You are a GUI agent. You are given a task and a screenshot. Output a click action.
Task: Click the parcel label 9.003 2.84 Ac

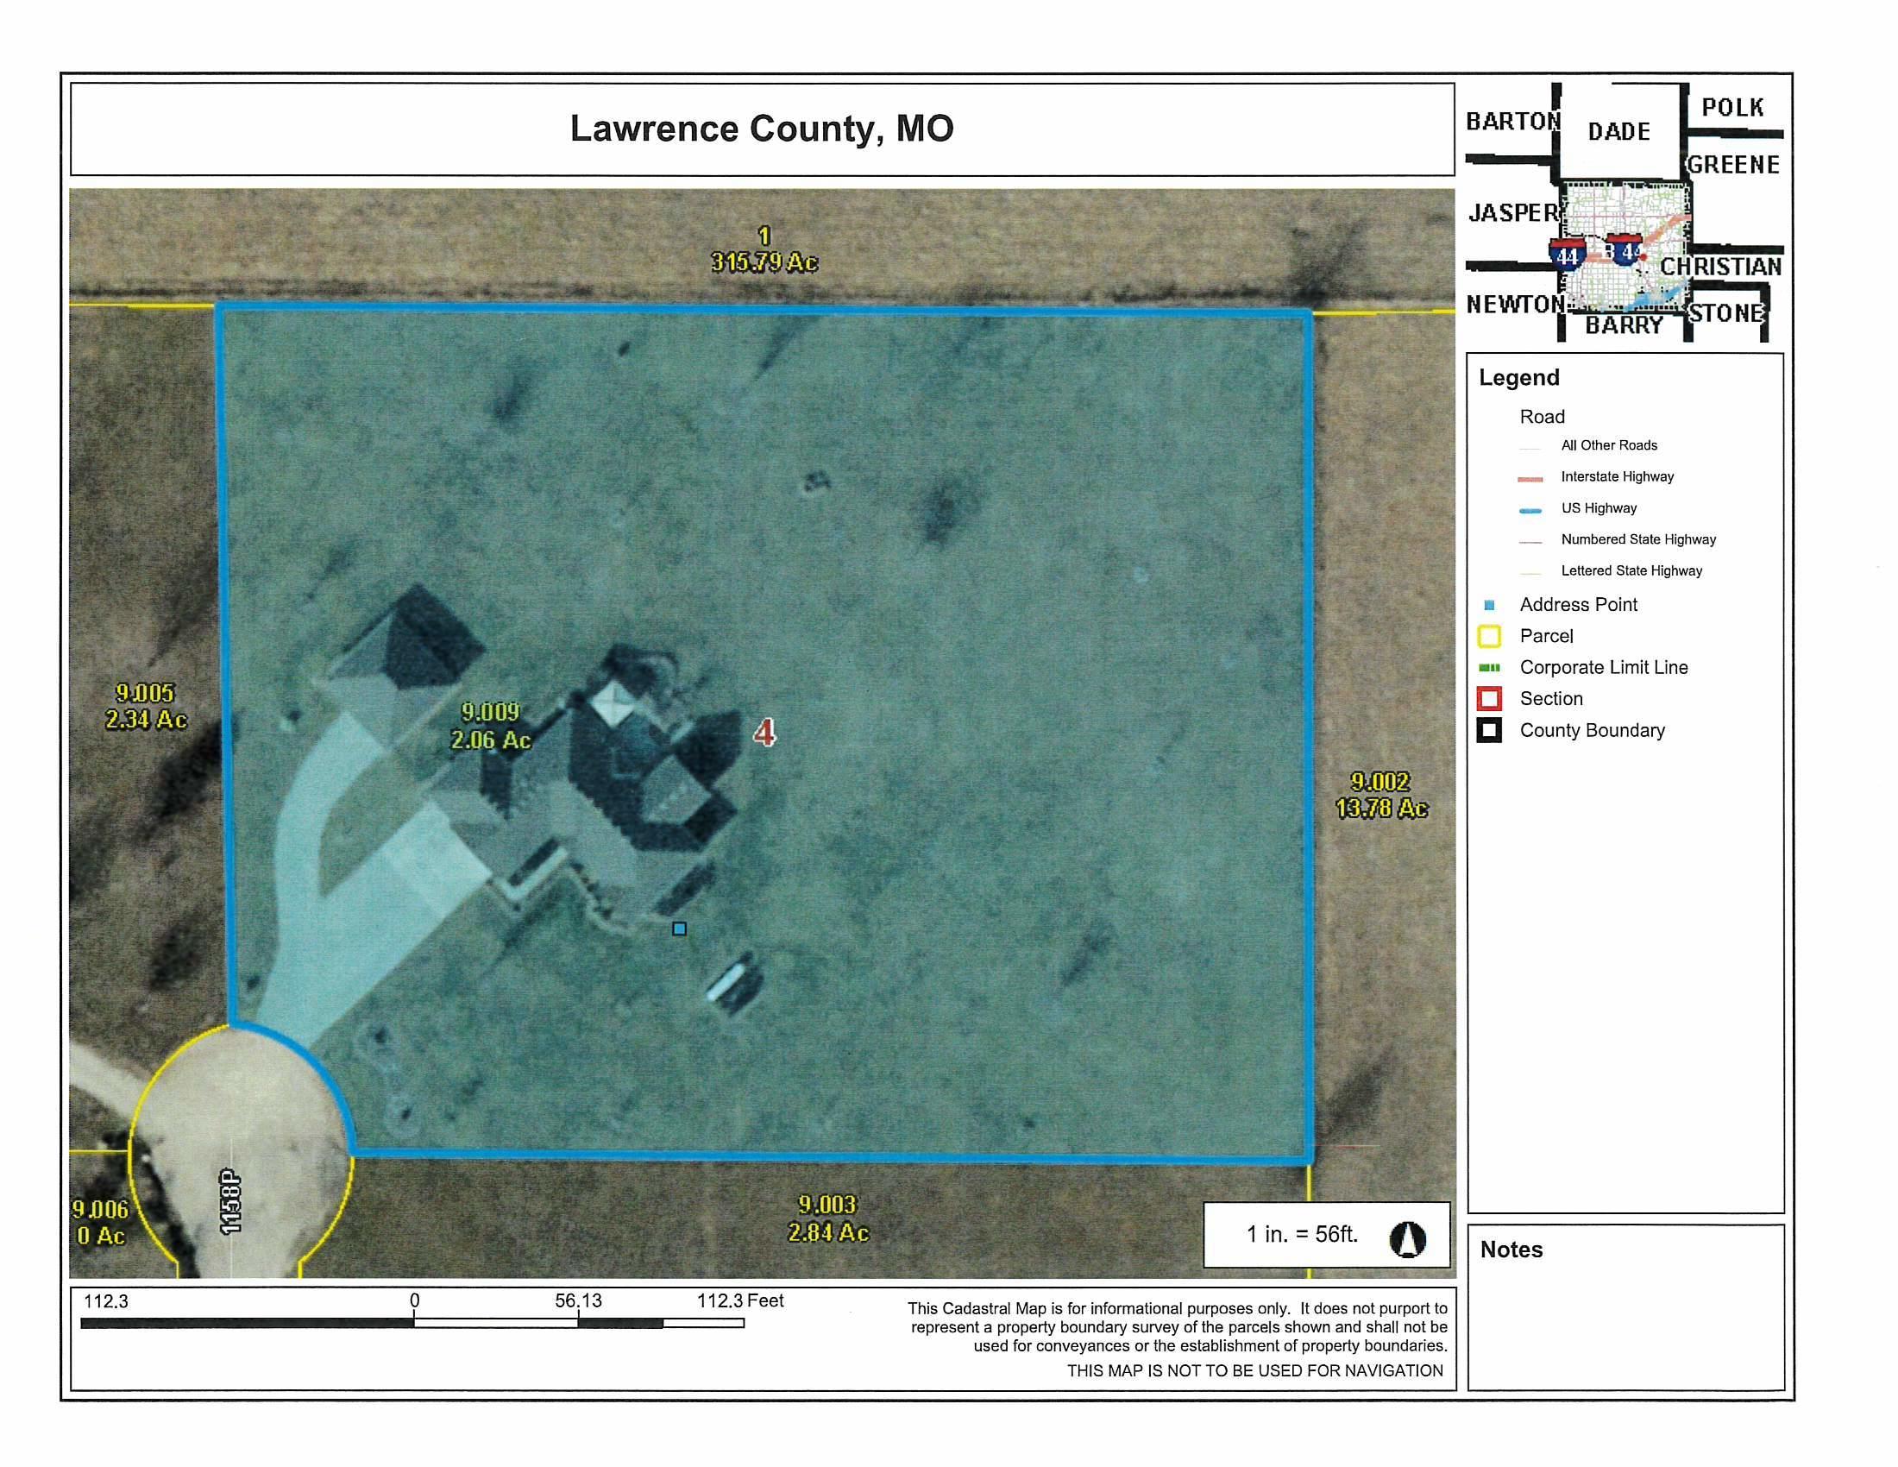(x=827, y=1218)
